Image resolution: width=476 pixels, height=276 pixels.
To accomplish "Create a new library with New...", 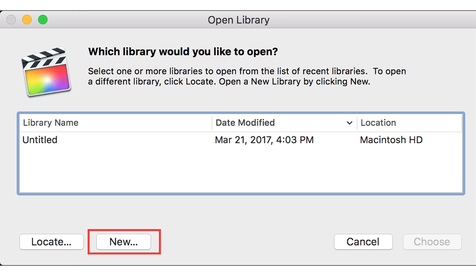I will coord(124,242).
